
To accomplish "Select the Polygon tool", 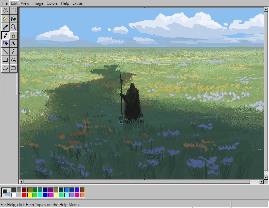I will coord(13,60).
